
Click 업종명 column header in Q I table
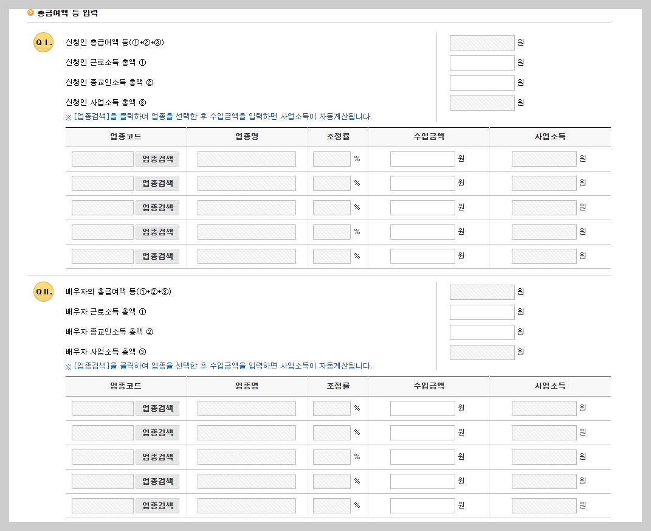click(x=247, y=137)
